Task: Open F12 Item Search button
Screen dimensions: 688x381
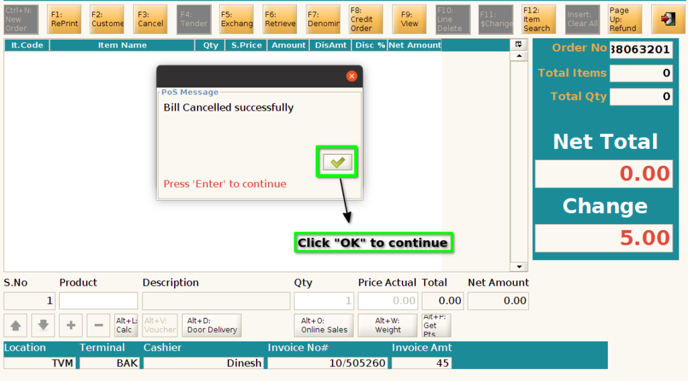Action: click(x=539, y=19)
